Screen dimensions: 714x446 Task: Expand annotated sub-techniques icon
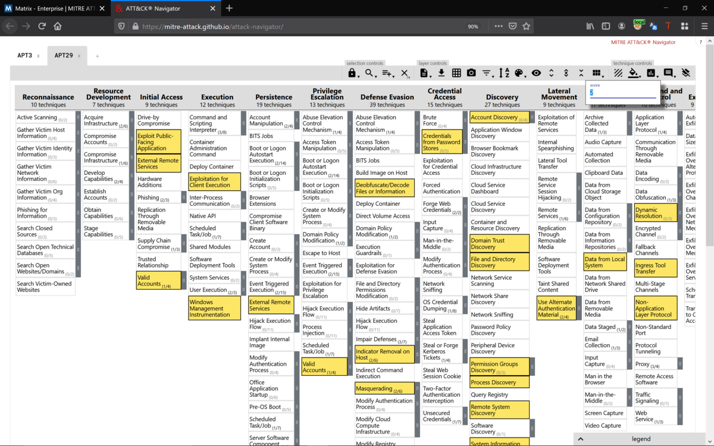click(566, 73)
